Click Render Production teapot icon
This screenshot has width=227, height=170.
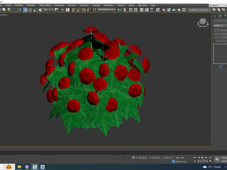pos(174,10)
